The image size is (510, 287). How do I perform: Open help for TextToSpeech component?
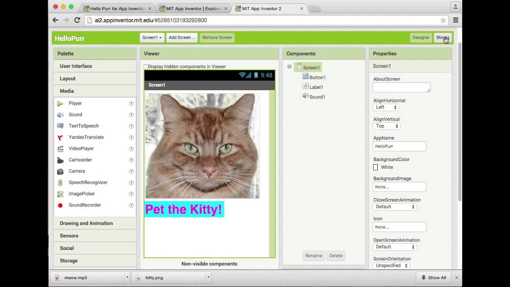pyautogui.click(x=131, y=126)
